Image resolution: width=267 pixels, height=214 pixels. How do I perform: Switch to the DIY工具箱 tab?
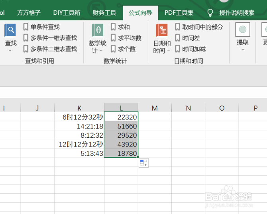coord(67,13)
